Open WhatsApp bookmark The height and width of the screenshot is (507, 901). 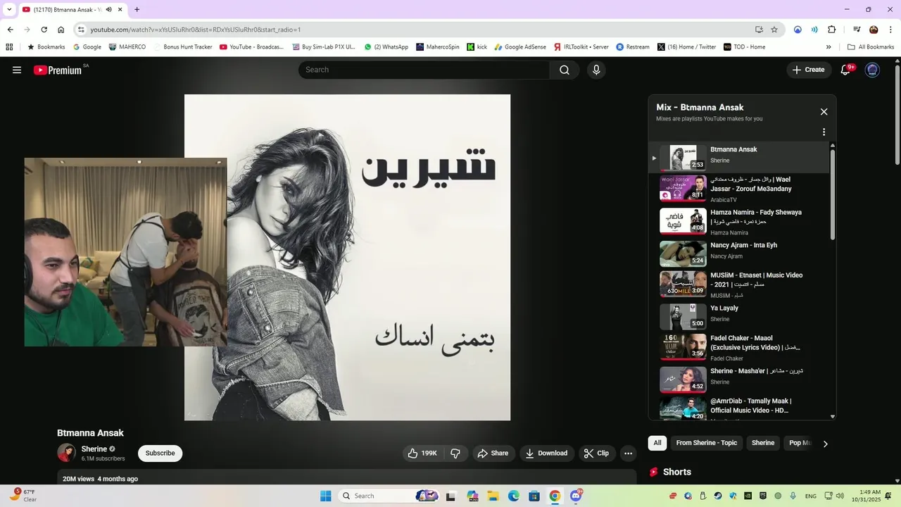[x=386, y=47]
